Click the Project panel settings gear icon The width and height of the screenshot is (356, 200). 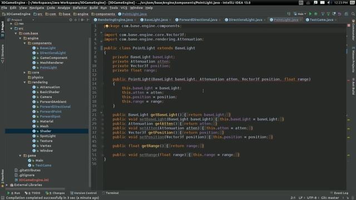(x=82, y=20)
